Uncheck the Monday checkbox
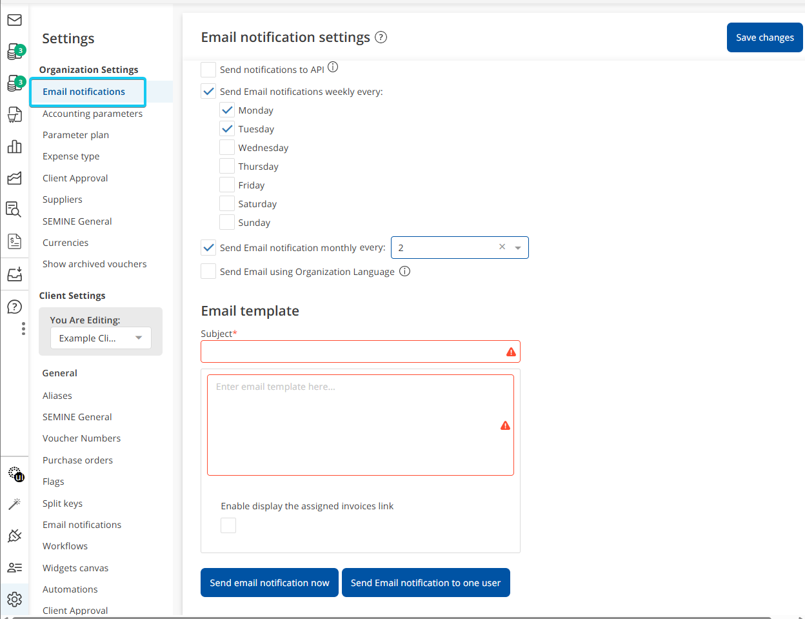 (x=227, y=110)
